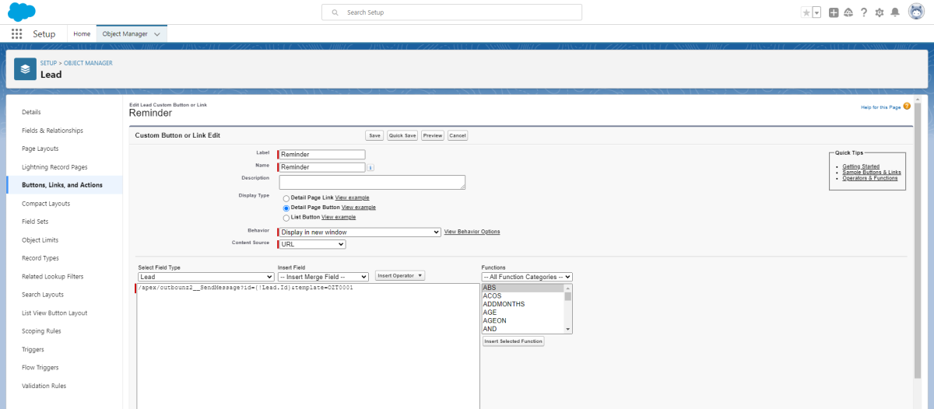Click into the Description text box

coord(372,182)
